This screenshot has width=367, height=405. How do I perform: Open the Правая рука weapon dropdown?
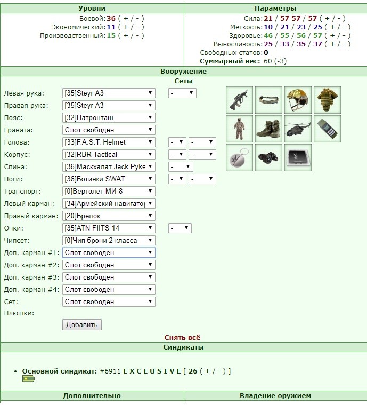[109, 105]
